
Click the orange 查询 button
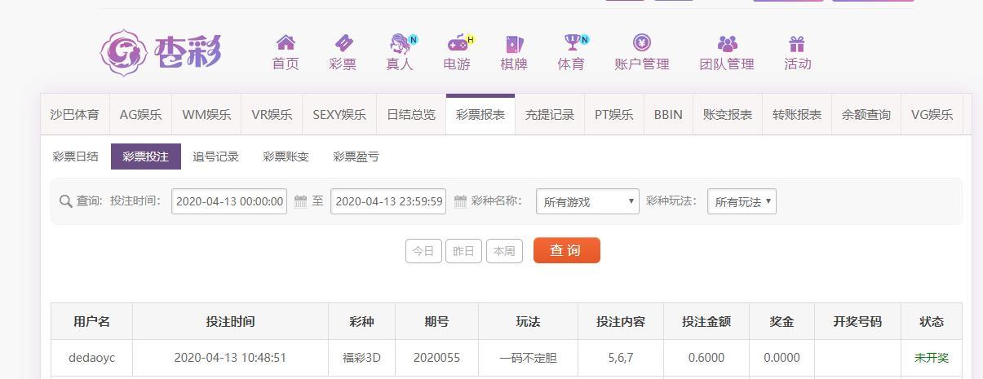coord(566,250)
